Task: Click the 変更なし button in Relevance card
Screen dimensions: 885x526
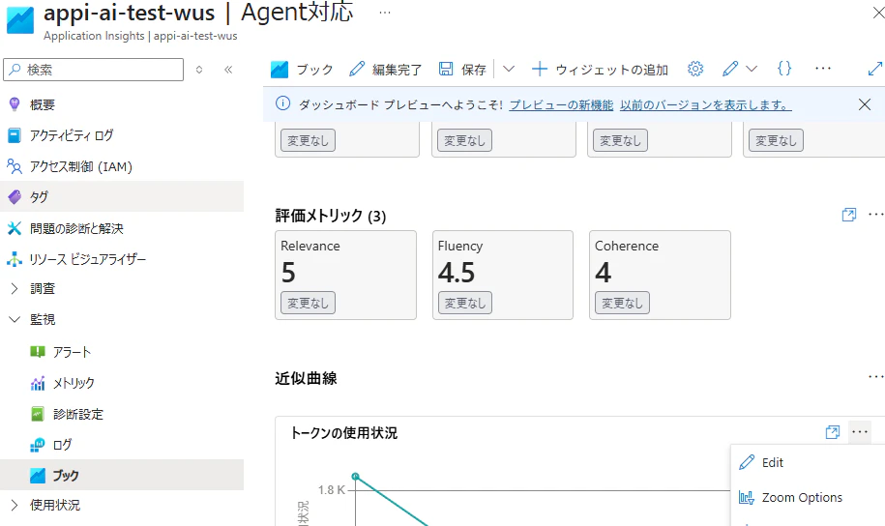Action: pos(309,303)
